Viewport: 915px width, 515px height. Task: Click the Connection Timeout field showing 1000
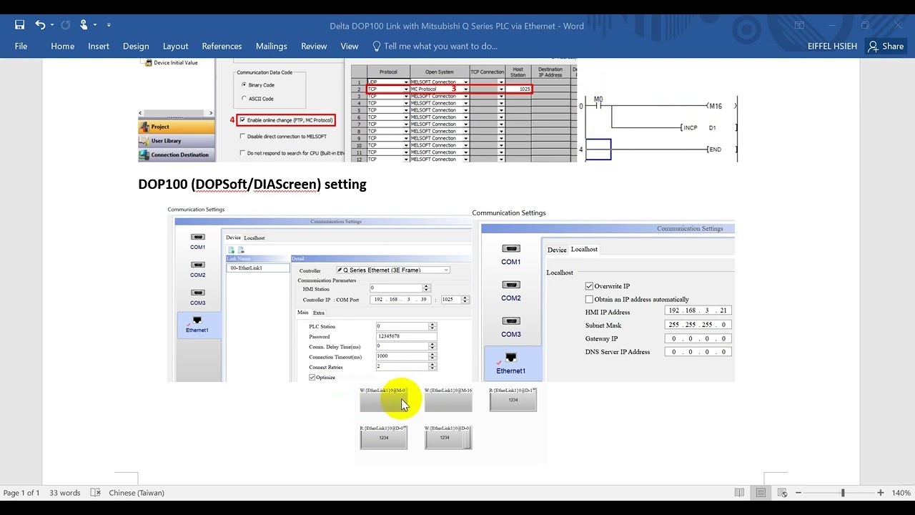tap(406, 356)
